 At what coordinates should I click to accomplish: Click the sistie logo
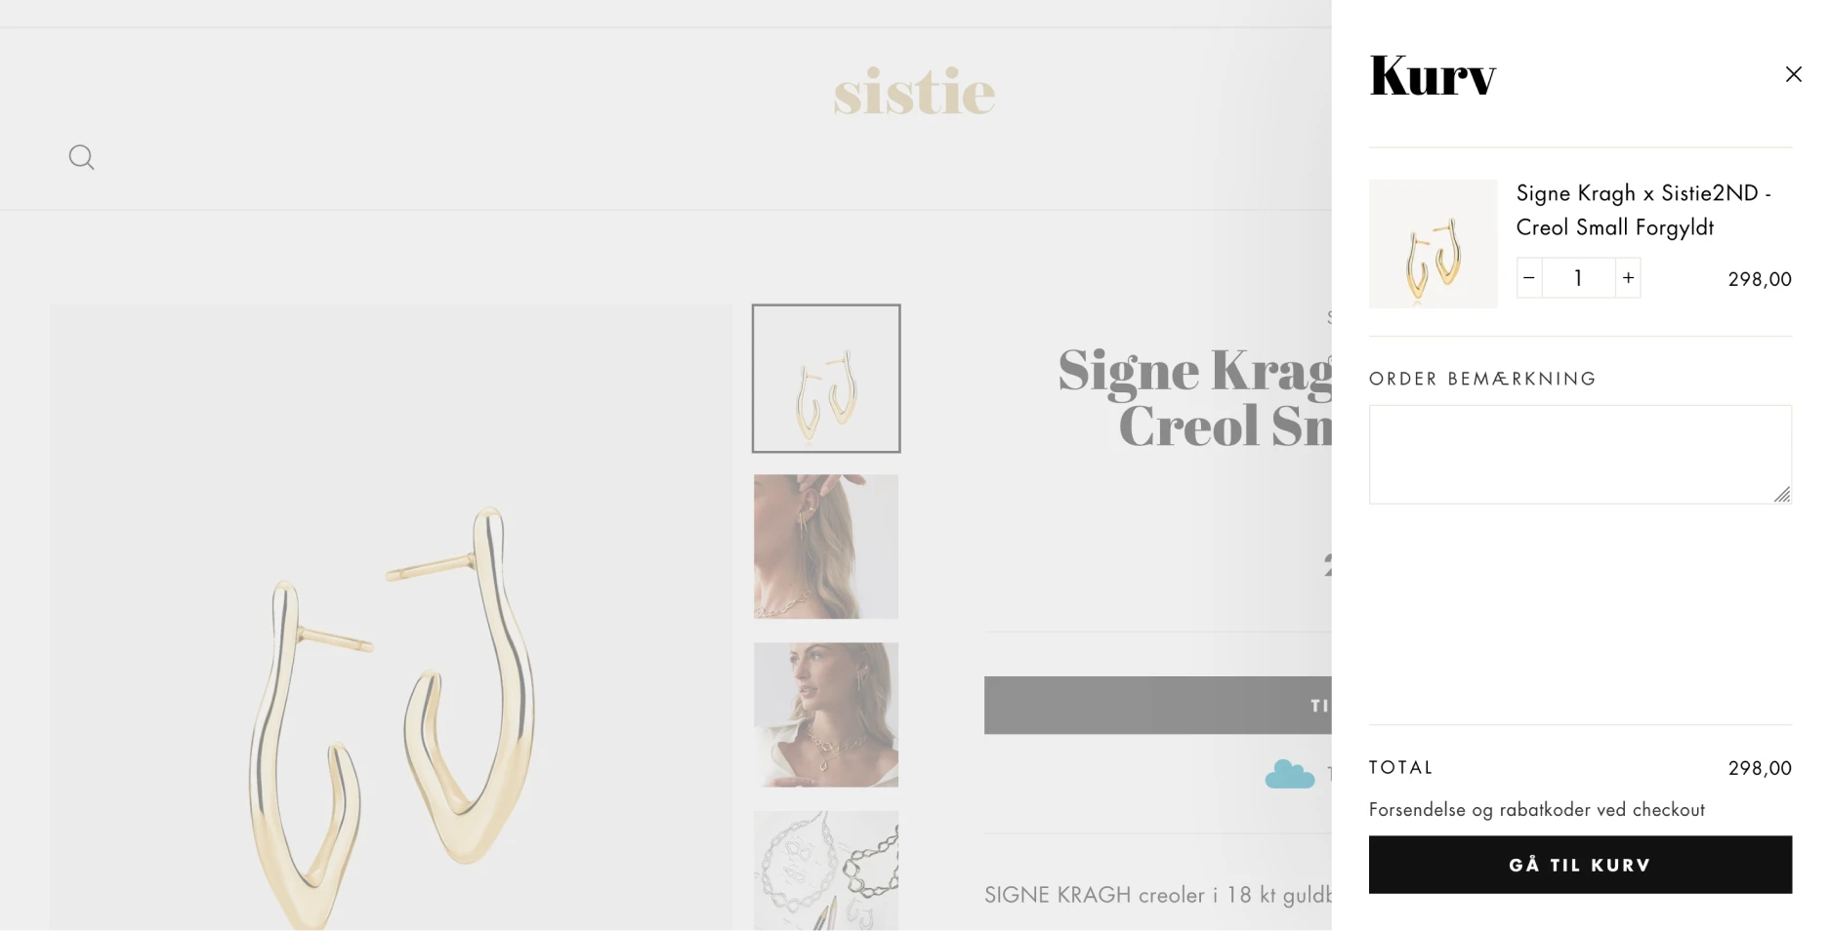(x=914, y=92)
